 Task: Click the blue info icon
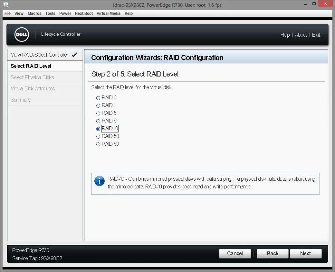pyautogui.click(x=99, y=181)
